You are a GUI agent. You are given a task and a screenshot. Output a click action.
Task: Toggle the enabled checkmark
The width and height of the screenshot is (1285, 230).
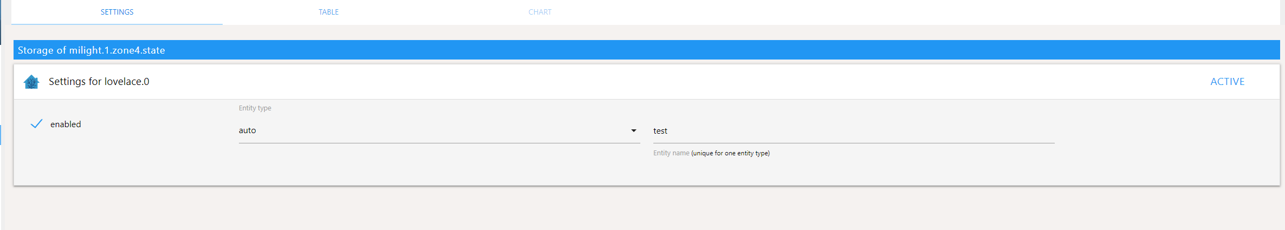coord(36,124)
